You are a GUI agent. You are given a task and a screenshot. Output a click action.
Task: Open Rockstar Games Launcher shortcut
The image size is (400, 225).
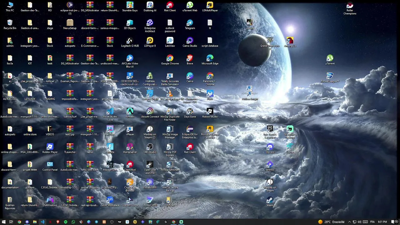coord(210,132)
